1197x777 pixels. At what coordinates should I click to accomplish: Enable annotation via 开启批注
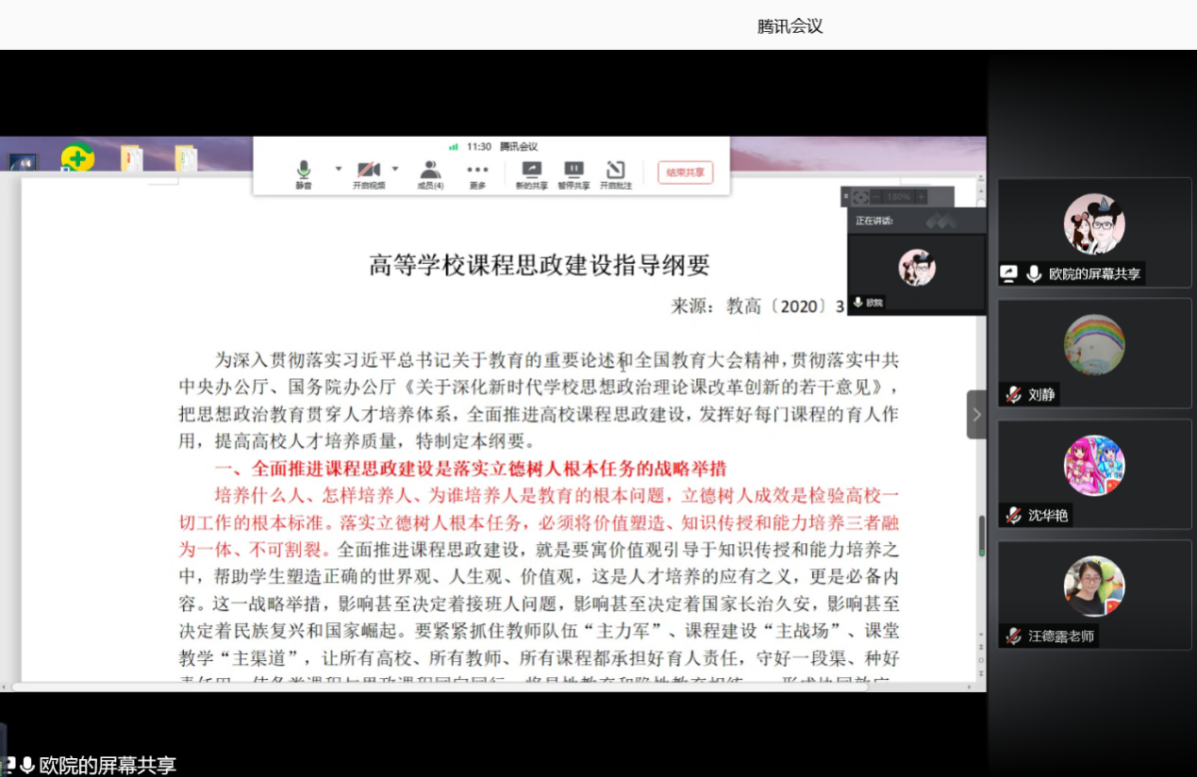tap(615, 174)
